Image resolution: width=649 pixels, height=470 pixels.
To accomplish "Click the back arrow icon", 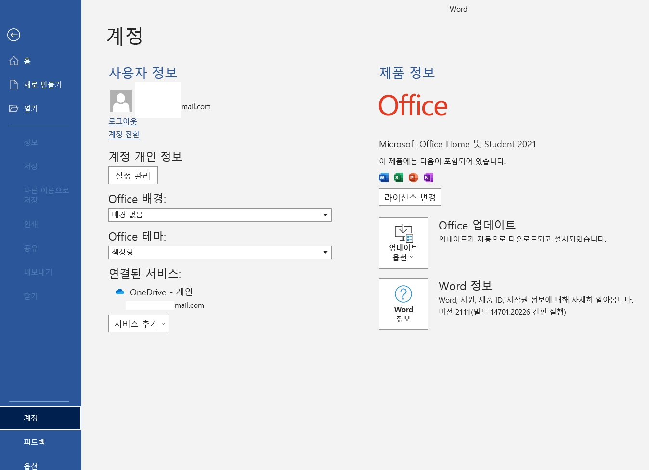I will pyautogui.click(x=13, y=35).
